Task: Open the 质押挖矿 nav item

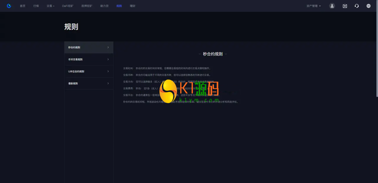Action: tap(87, 6)
